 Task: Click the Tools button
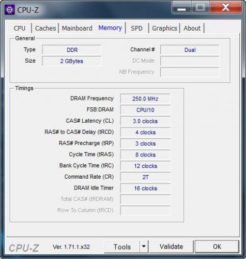(x=122, y=247)
